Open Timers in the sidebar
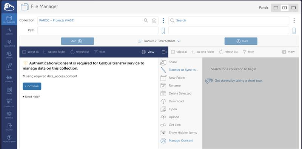This screenshot has width=302, height=149. pos(9,90)
